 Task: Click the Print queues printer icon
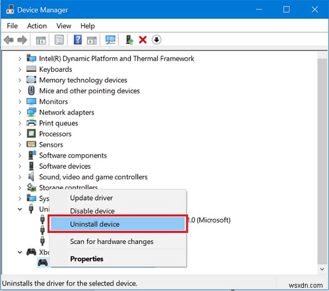click(x=31, y=123)
